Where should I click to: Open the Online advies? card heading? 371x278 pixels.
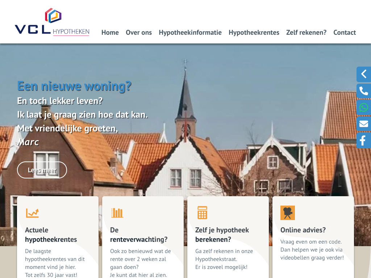303,230
